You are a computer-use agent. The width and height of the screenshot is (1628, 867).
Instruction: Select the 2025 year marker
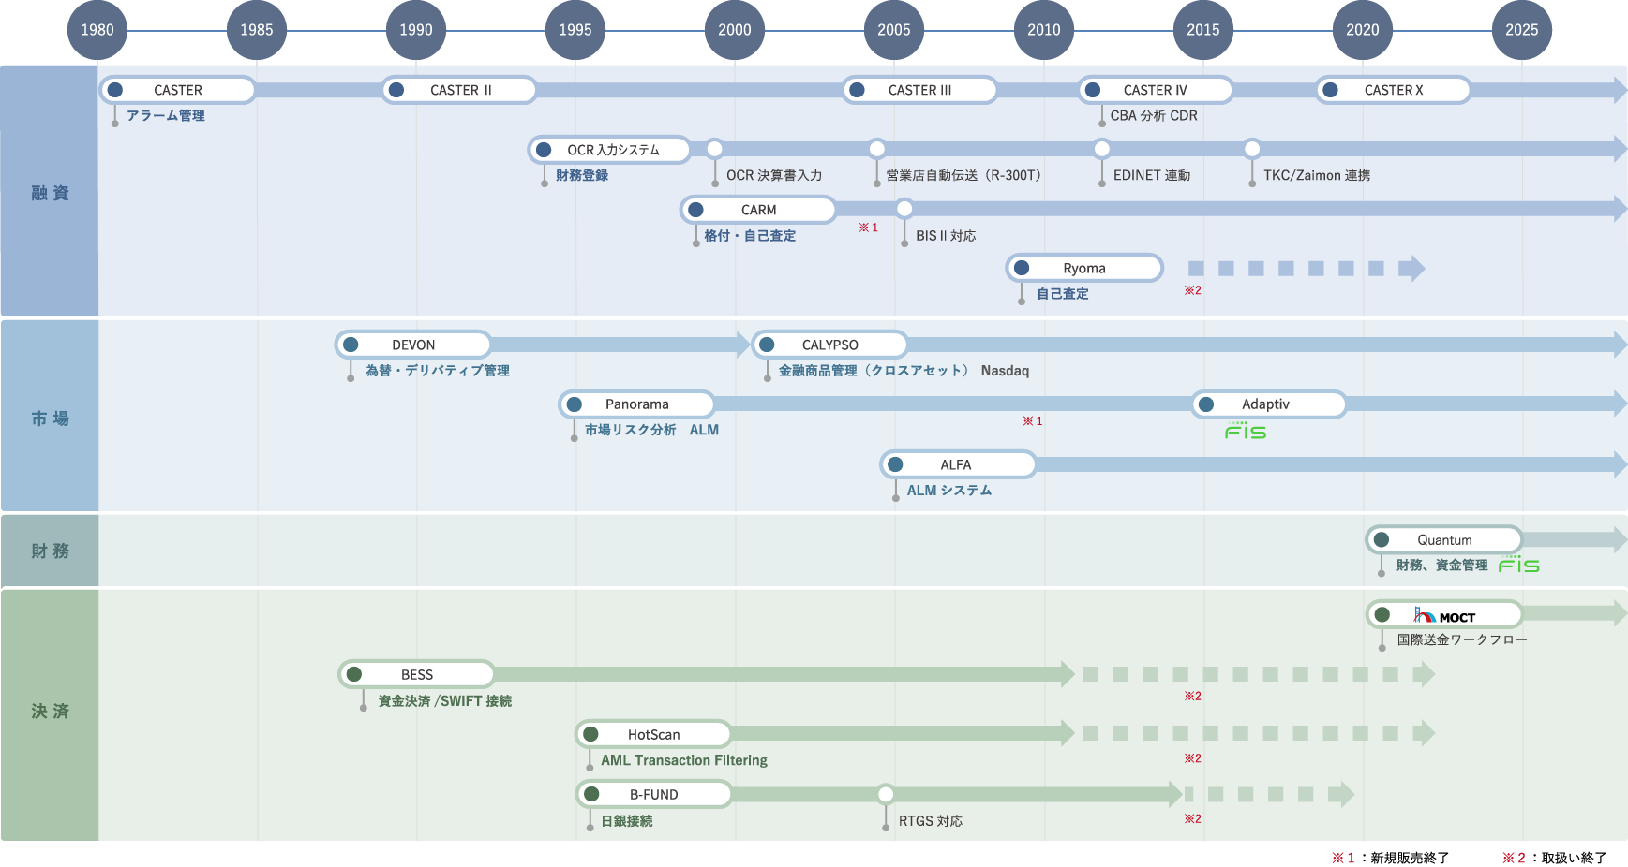click(1522, 30)
